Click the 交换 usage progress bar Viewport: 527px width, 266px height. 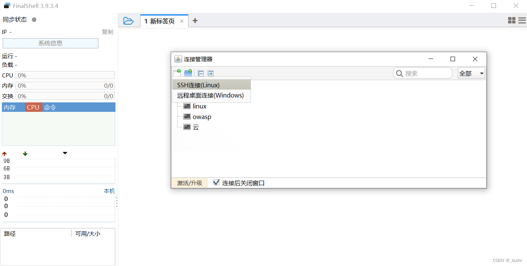65,96
